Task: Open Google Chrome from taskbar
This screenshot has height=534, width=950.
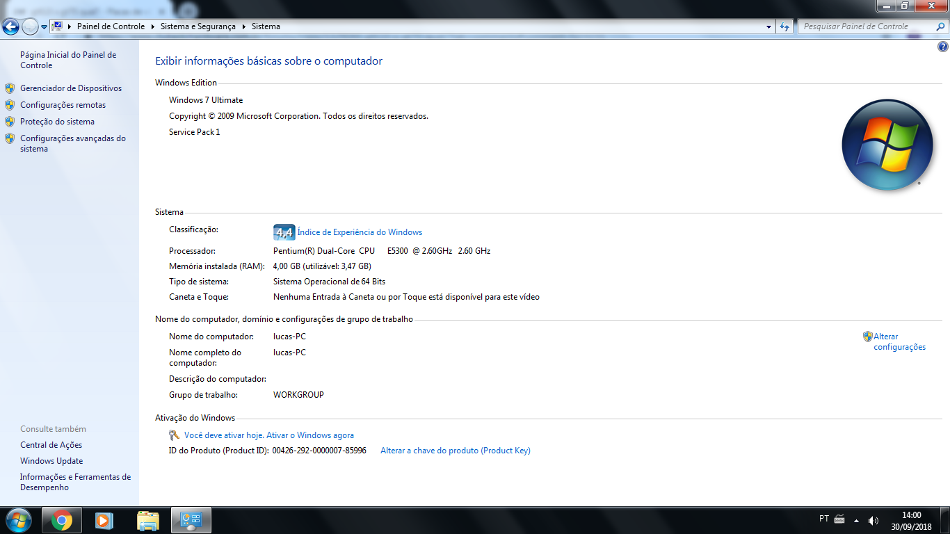Action: [61, 520]
